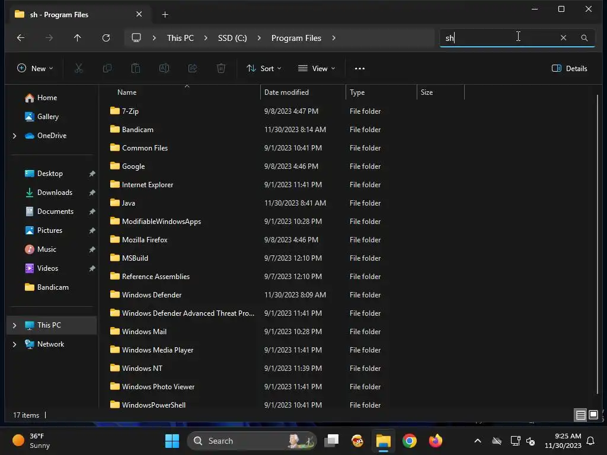Open the View dropdown menu

pyautogui.click(x=317, y=69)
